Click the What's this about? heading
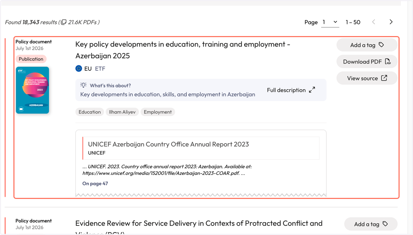Viewport: 413px width, 235px height. (110, 86)
